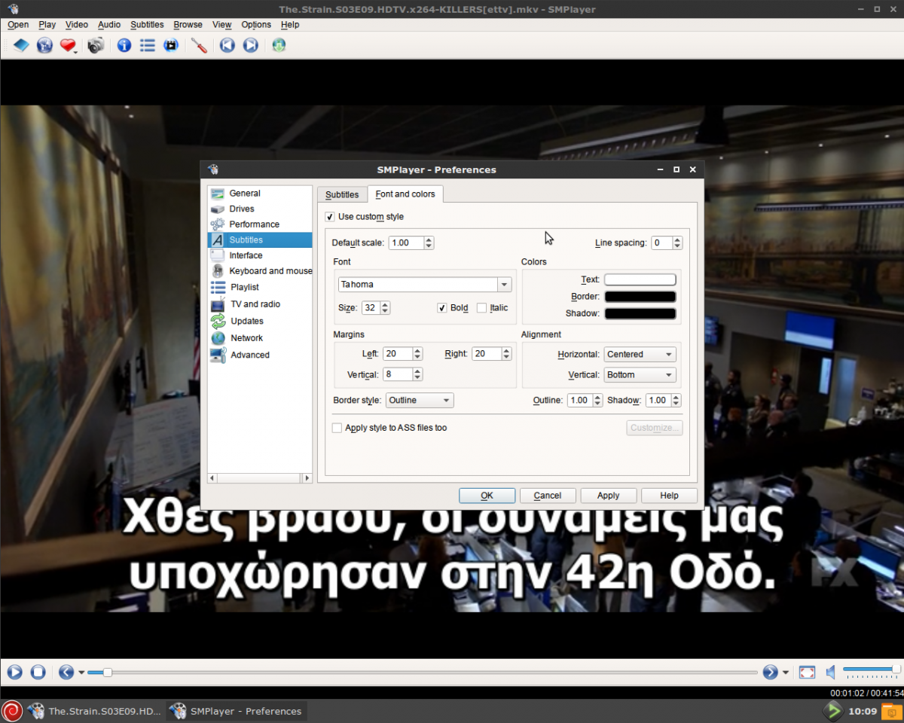904x723 pixels.
Task: Open the Options menu
Action: pos(256,25)
